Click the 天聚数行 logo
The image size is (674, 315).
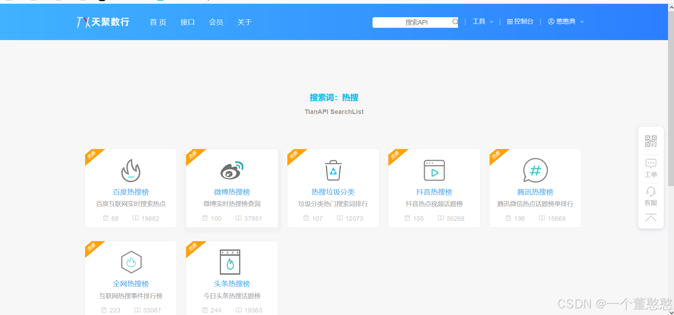(103, 22)
